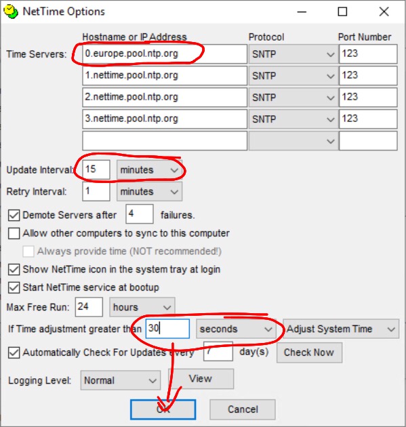406x427 pixels.
Task: Open protocol dropdown for 0.europe.pool.ntp.org
Action: (293, 54)
